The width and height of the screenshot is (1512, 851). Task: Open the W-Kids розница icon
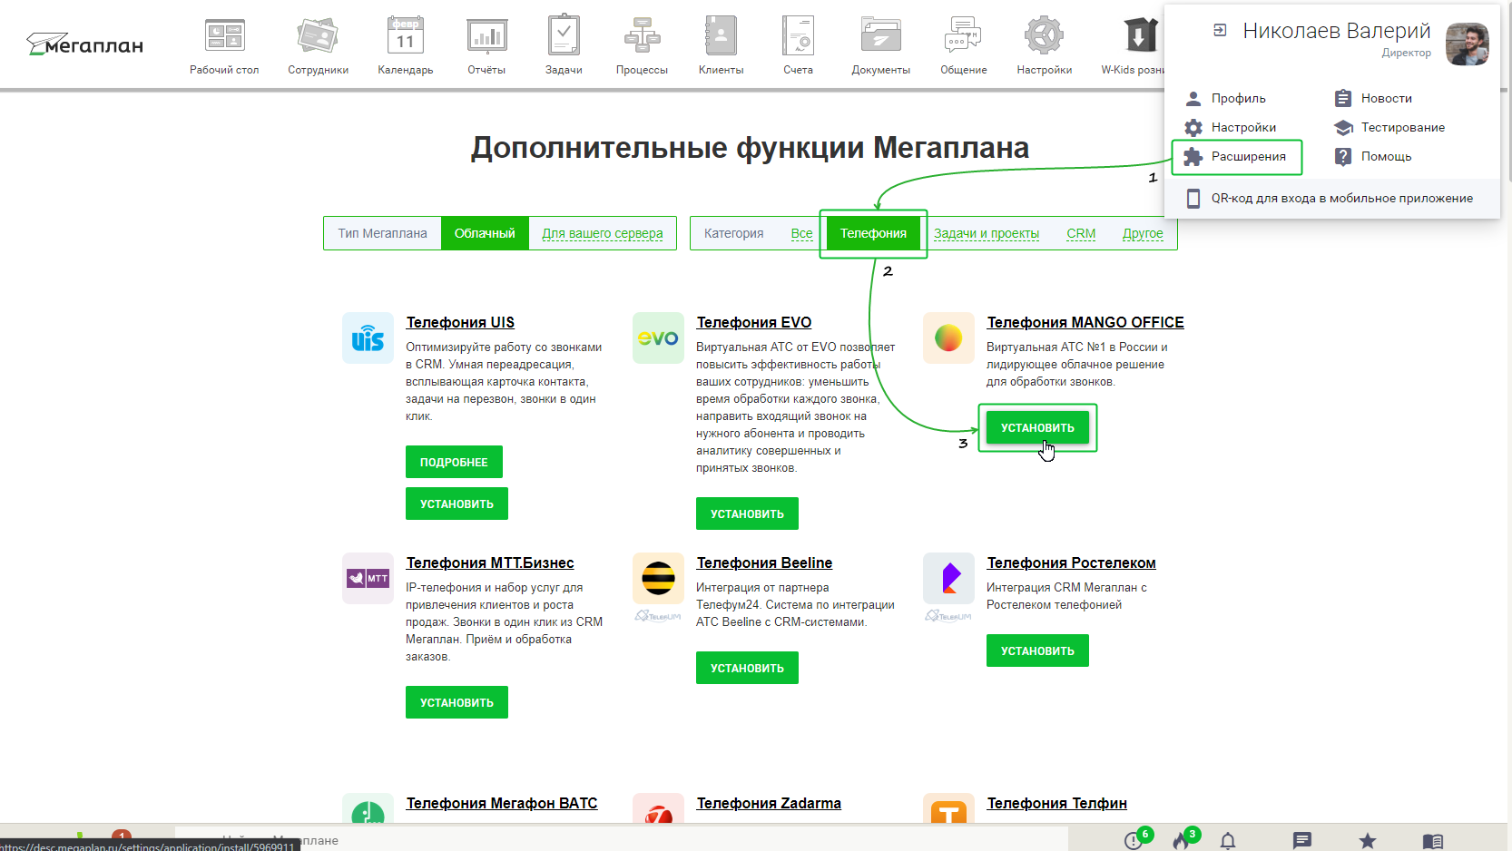(x=1141, y=36)
